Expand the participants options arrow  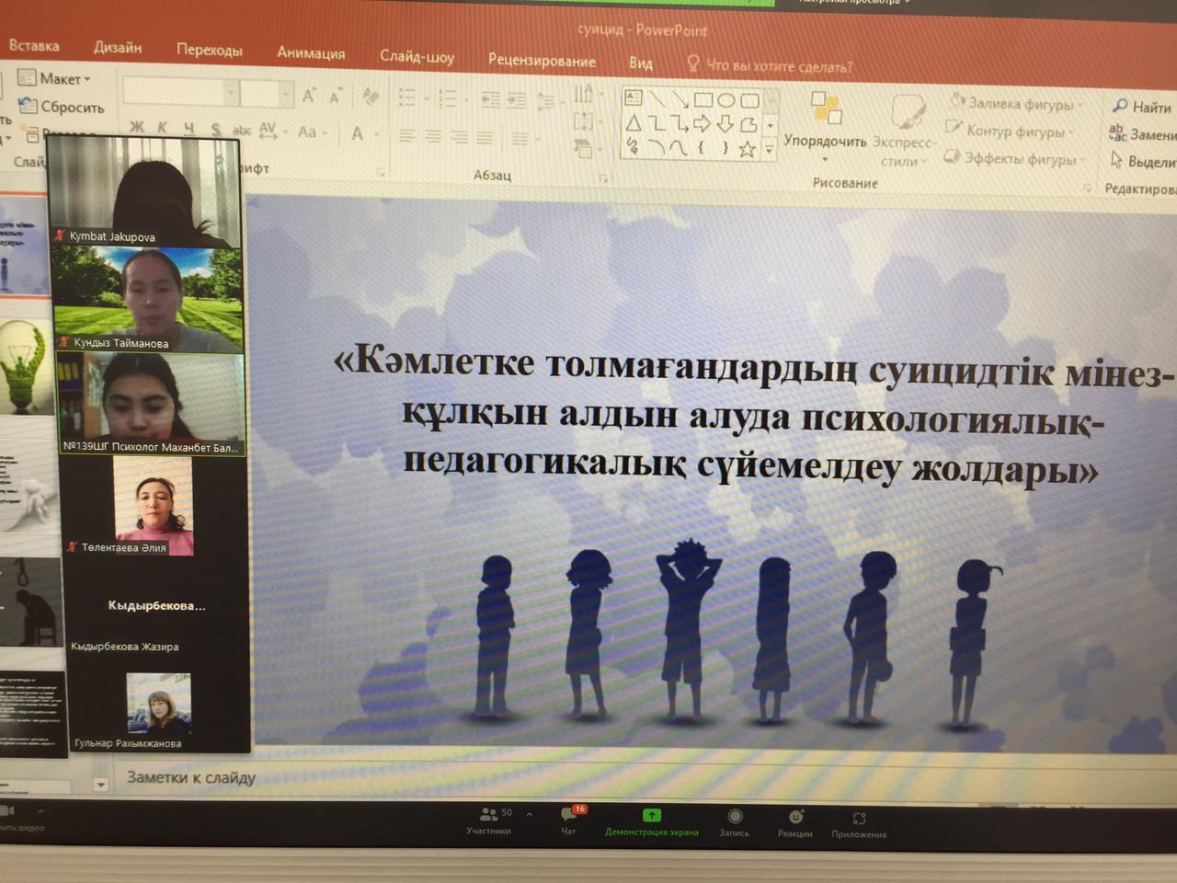coord(531,812)
